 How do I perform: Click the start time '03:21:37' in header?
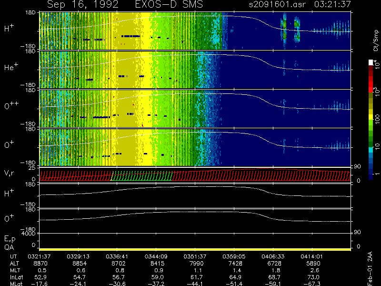click(x=332, y=4)
